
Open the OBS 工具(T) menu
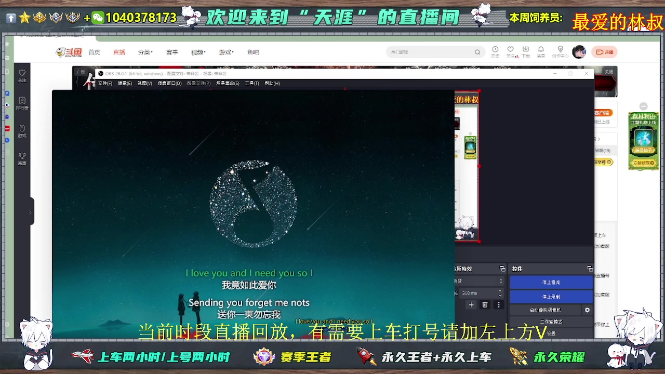point(252,83)
